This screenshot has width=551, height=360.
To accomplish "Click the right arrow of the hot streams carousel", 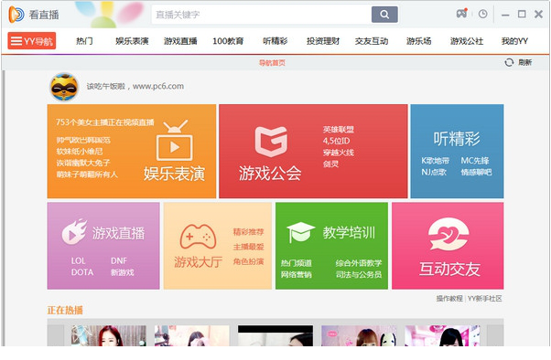I will (x=495, y=335).
